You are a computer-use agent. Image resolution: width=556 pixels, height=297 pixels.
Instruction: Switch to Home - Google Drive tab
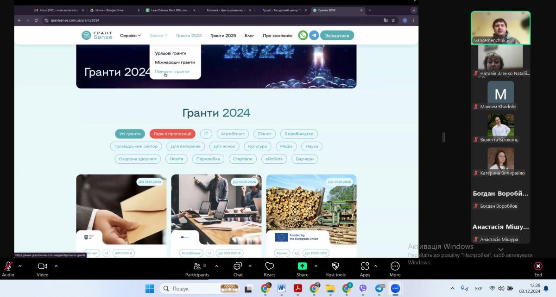(x=114, y=10)
